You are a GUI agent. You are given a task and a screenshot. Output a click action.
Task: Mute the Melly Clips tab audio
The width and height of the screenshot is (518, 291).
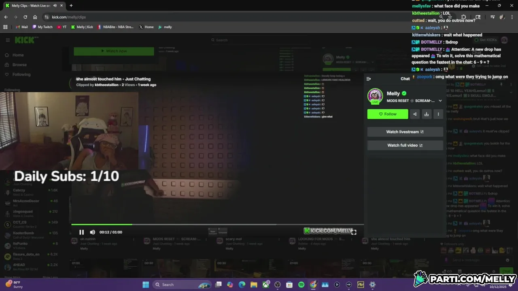tap(55, 6)
